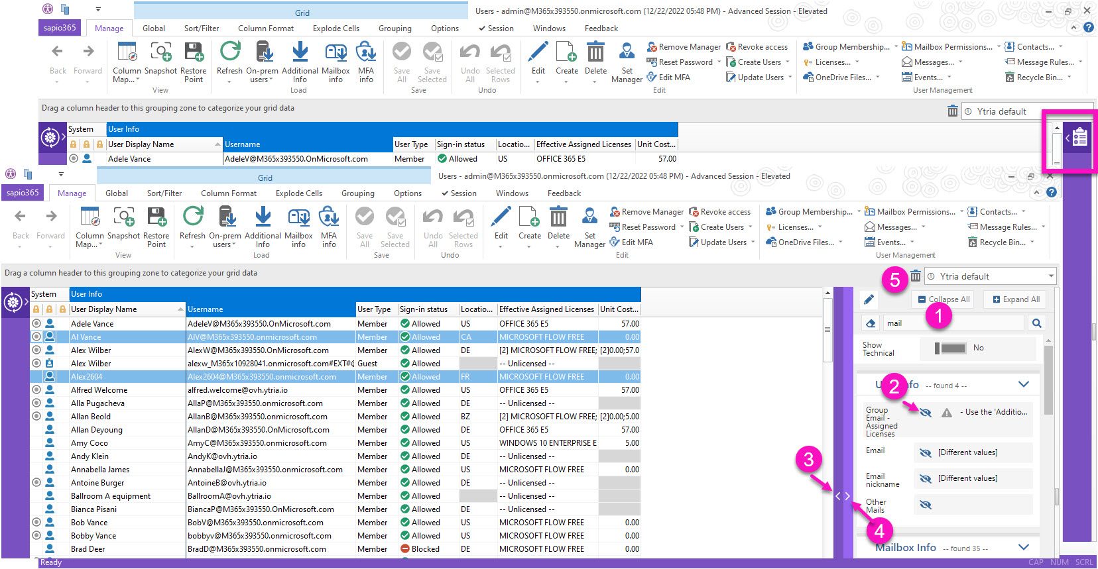Click the status marker on Bob Vance's row
The width and height of the screenshot is (1098, 569).
36,523
